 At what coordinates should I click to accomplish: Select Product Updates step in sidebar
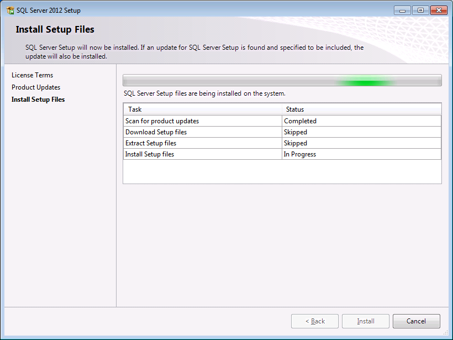(x=35, y=87)
